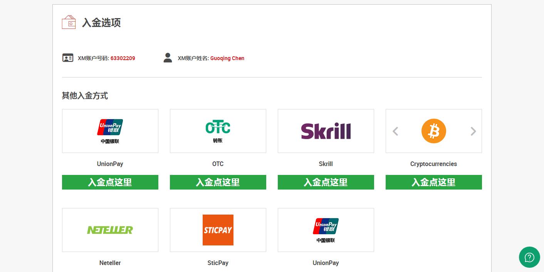Viewport: 544px width, 272px height.
Task: Click the account number 63302209
Action: (123, 58)
